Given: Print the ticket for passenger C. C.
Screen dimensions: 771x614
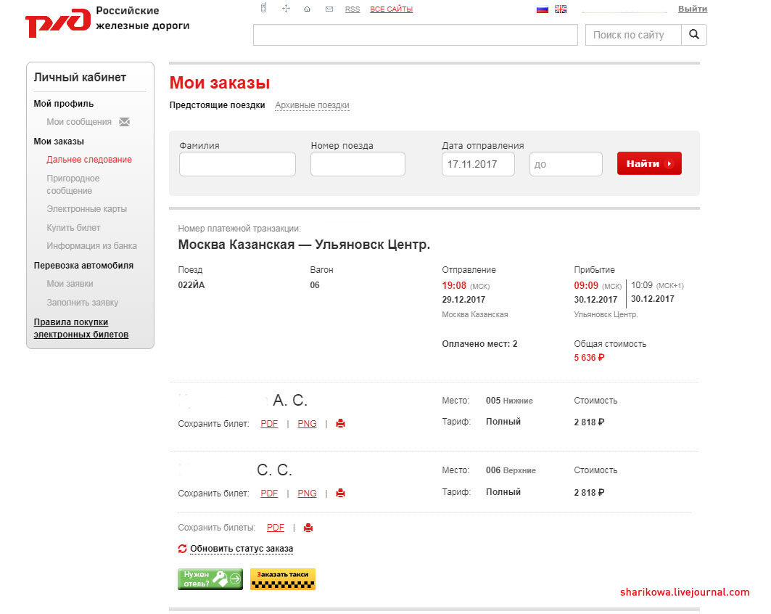Looking at the screenshot, I should point(340,493).
